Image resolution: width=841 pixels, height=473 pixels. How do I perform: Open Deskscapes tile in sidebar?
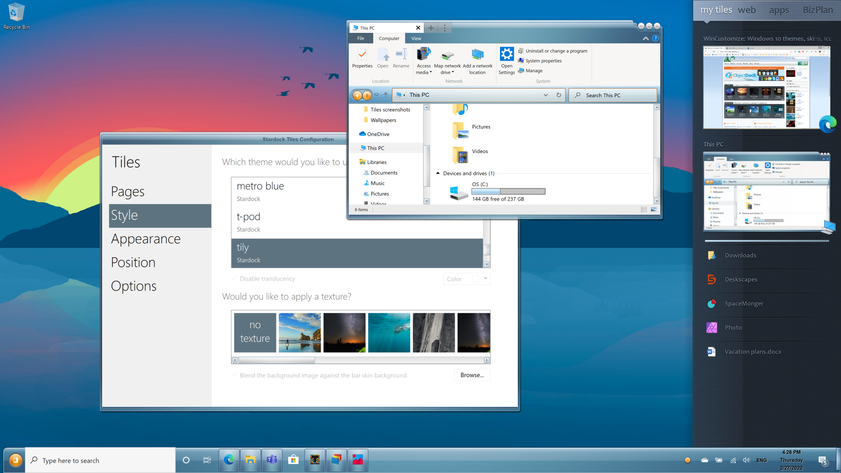(741, 280)
